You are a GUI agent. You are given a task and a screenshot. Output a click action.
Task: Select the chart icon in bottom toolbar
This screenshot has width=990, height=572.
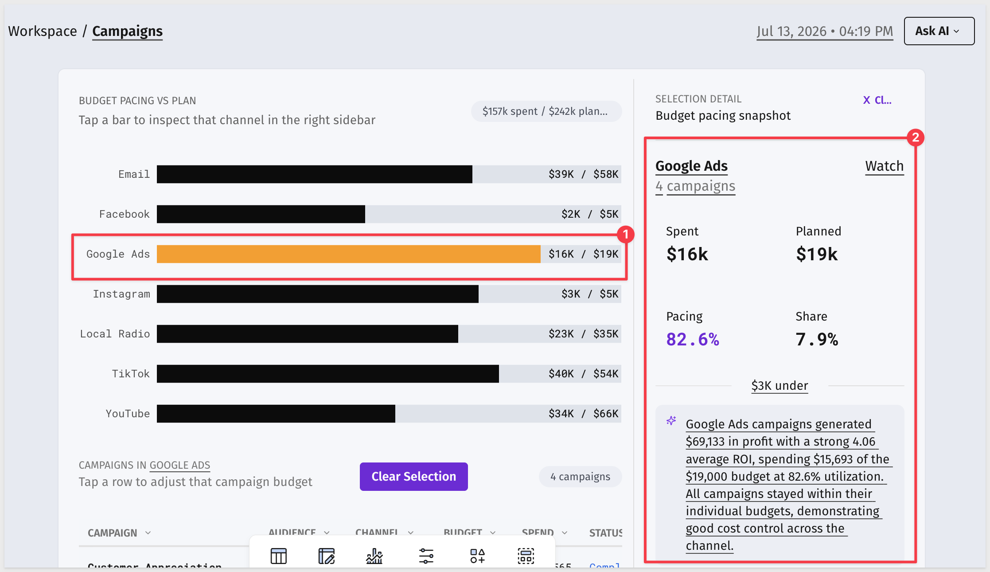coord(374,556)
